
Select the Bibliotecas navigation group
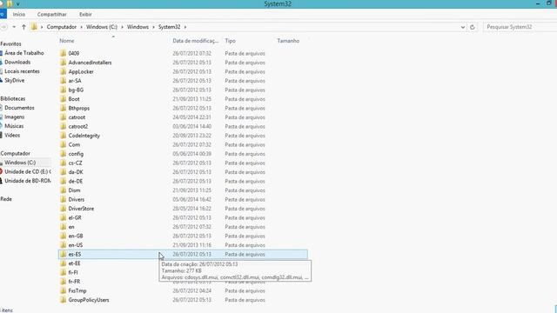click(13, 98)
